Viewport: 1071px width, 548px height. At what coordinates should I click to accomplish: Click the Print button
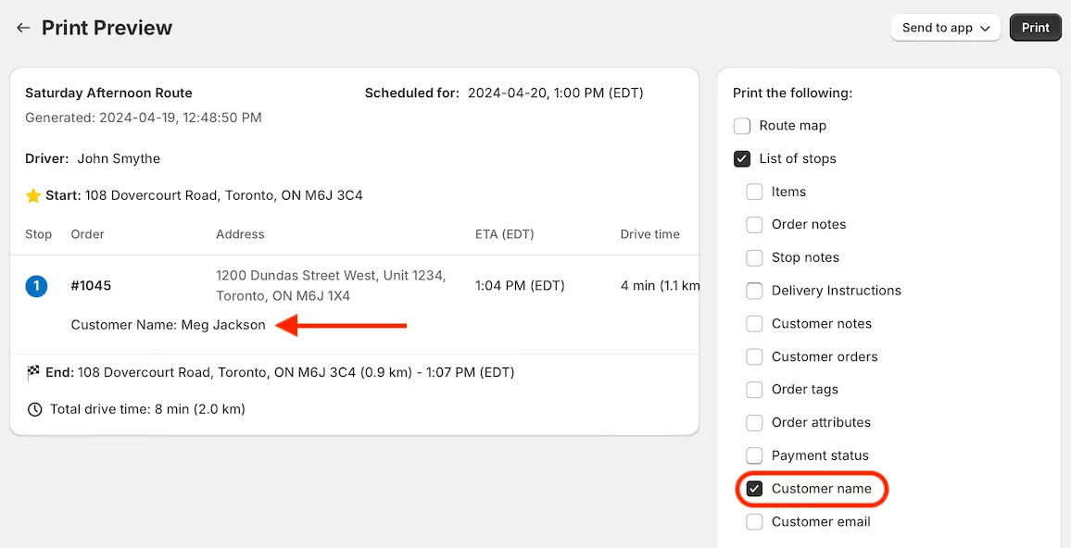point(1036,28)
